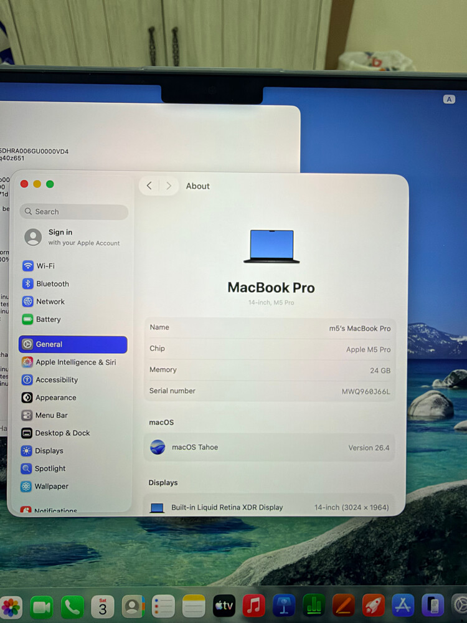Launch Keynote from the Dock
467x623 pixels.
pos(283,606)
